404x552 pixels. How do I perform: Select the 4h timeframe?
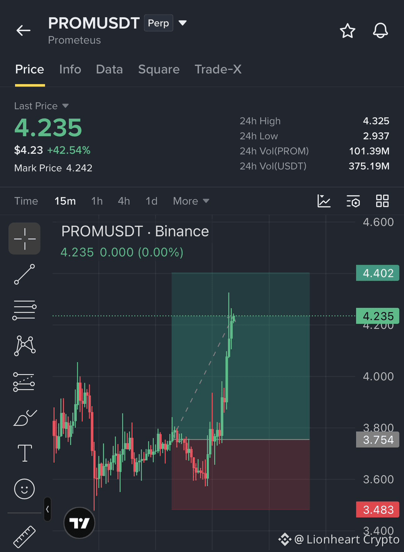[x=124, y=201]
